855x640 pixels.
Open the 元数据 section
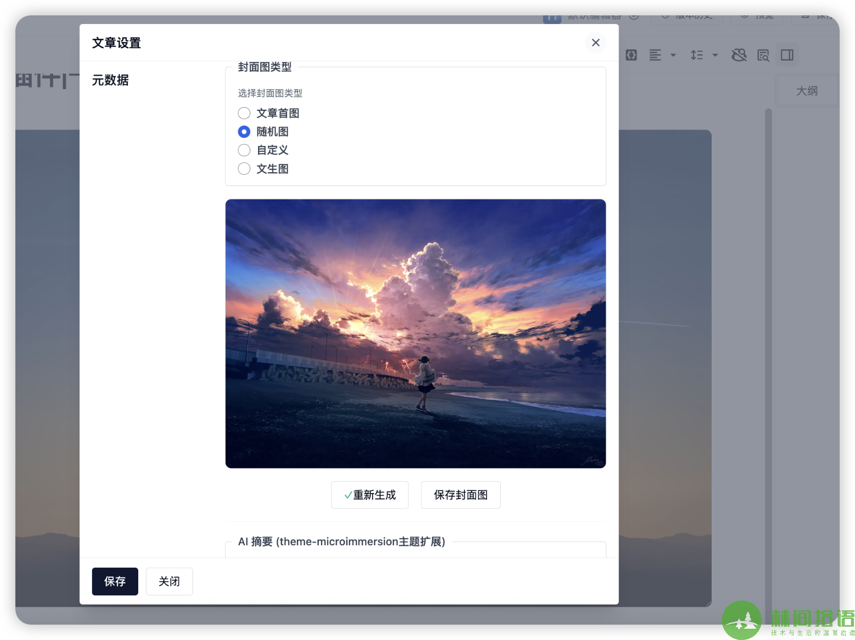(110, 80)
